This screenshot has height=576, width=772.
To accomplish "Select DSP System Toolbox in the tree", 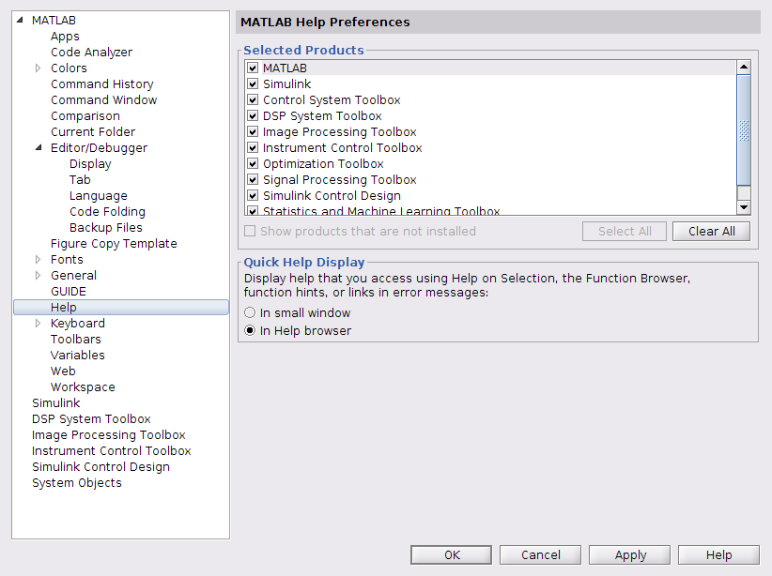I will (91, 419).
